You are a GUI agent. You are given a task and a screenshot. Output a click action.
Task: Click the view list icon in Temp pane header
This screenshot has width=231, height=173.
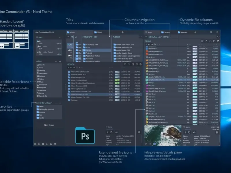coord(202,41)
